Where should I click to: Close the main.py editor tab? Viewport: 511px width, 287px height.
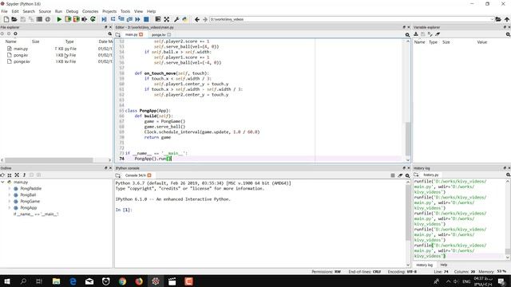[x=141, y=34]
